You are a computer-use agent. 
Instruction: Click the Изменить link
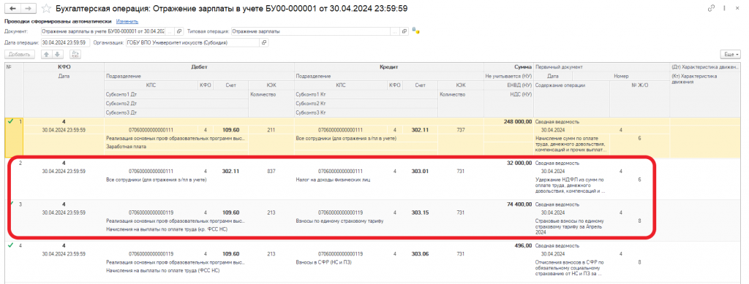pyautogui.click(x=127, y=21)
